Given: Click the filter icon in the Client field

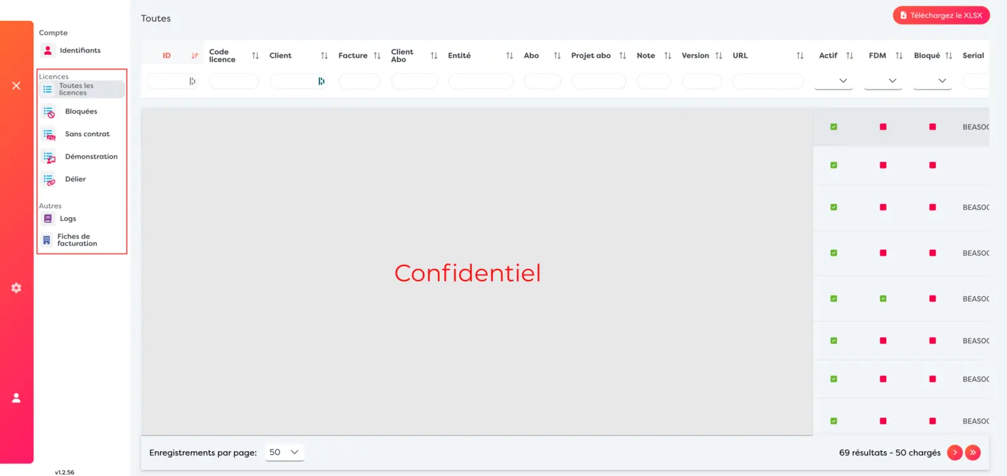Looking at the screenshot, I should click(x=321, y=81).
